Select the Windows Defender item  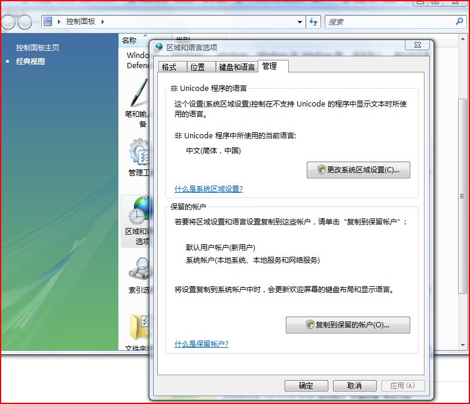click(x=138, y=60)
